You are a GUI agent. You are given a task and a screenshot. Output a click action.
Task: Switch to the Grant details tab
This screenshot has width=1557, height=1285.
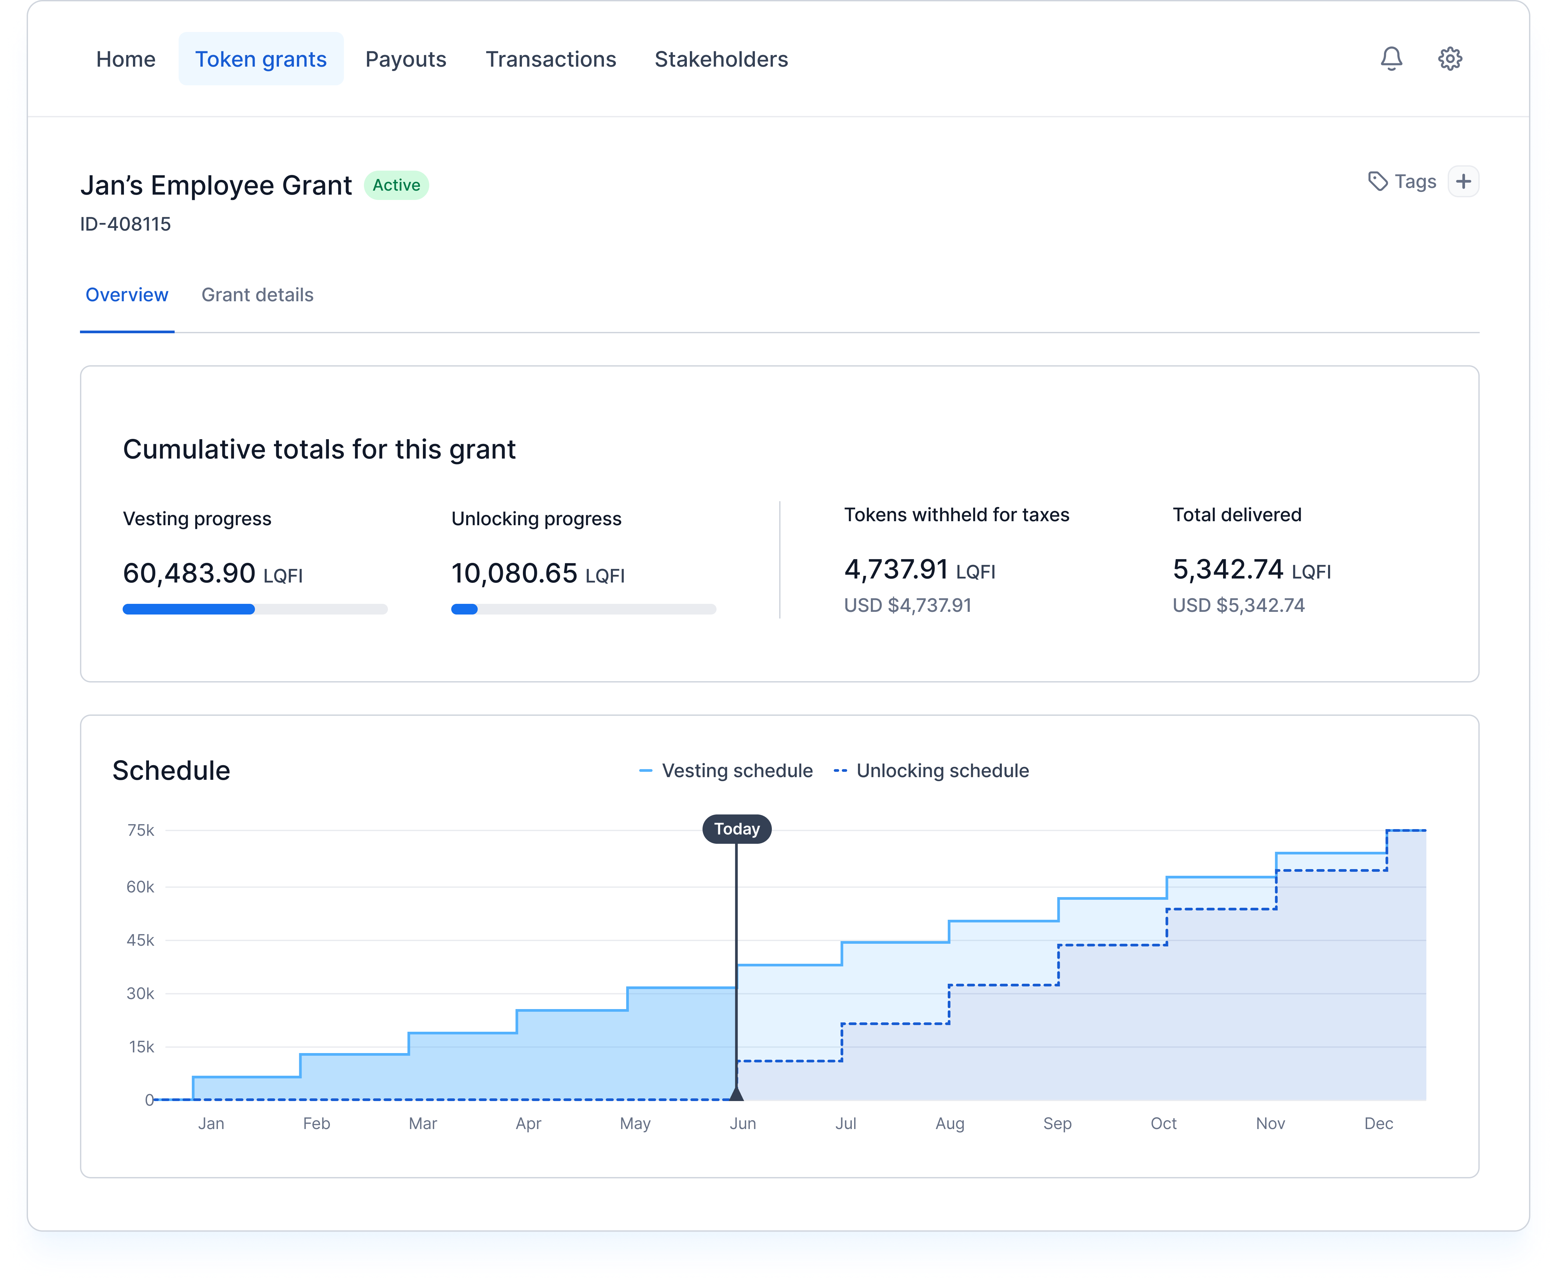point(257,295)
